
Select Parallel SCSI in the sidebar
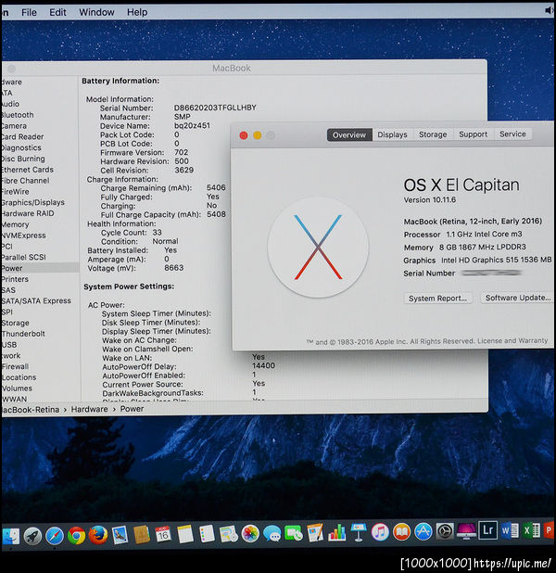coord(24,257)
